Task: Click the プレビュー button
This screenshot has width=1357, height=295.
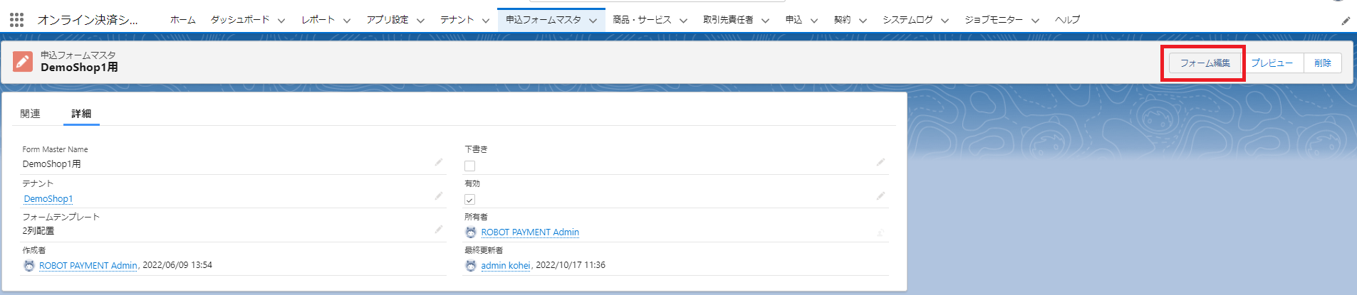Action: [1272, 63]
